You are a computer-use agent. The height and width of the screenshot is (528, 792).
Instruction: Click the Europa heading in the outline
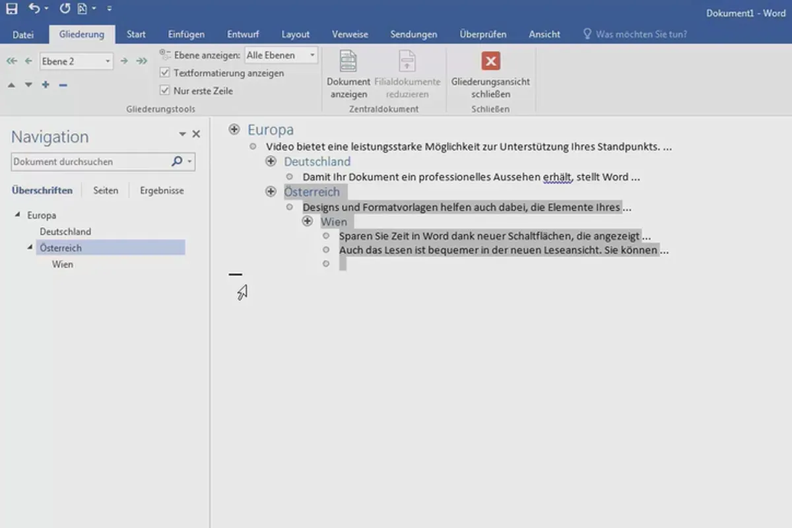click(x=271, y=130)
